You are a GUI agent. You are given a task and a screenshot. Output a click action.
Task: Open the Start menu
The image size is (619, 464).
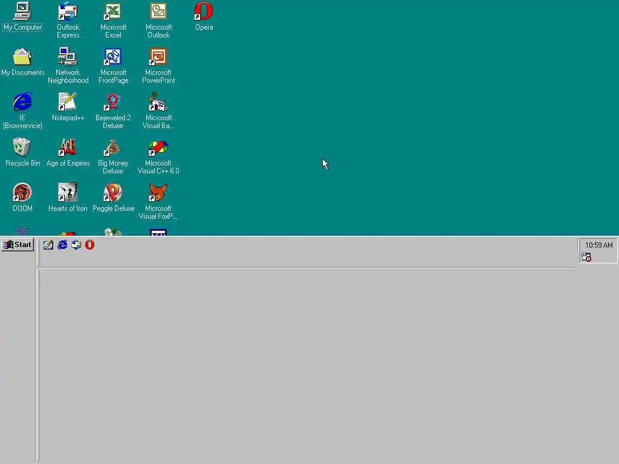(18, 245)
